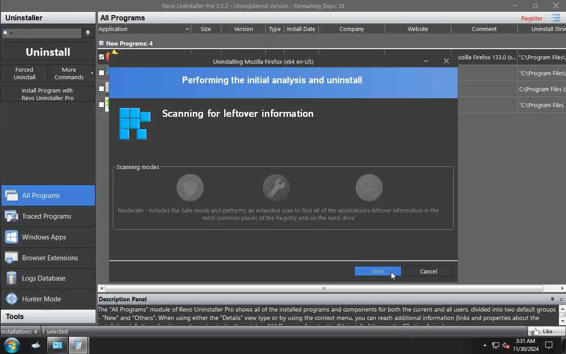Click Install Program with Revo Uninstaller Pro

[48, 94]
